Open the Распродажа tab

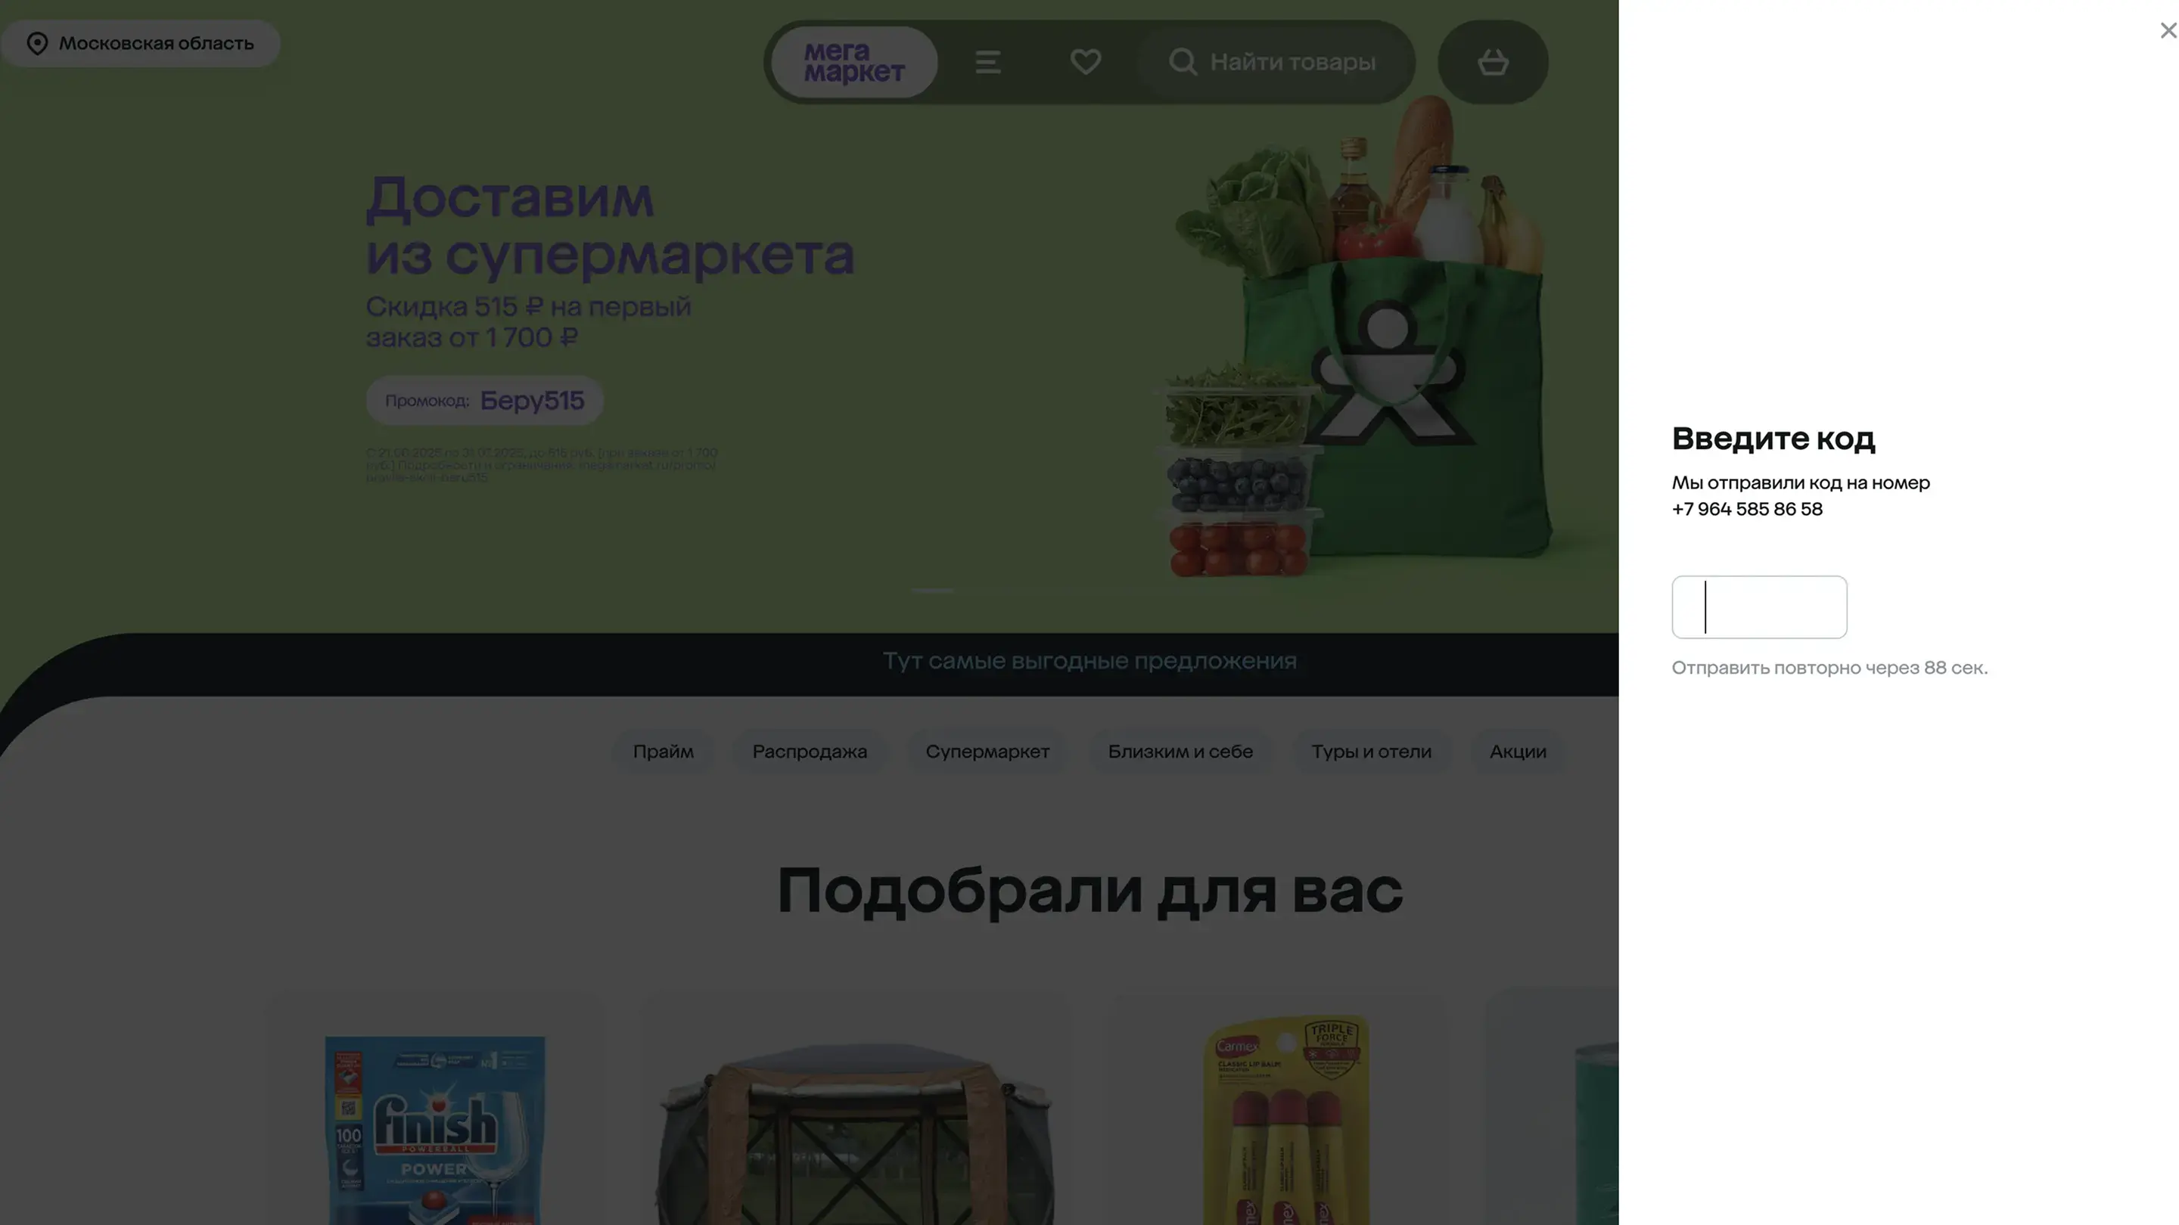pyautogui.click(x=809, y=752)
